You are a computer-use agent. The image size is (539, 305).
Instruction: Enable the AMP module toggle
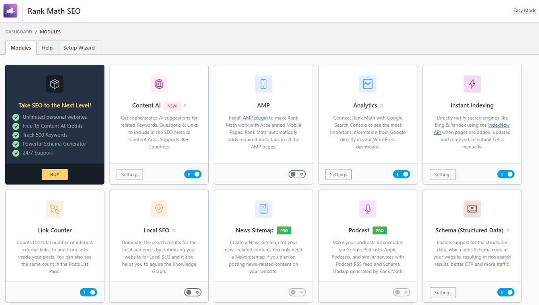pyautogui.click(x=297, y=174)
